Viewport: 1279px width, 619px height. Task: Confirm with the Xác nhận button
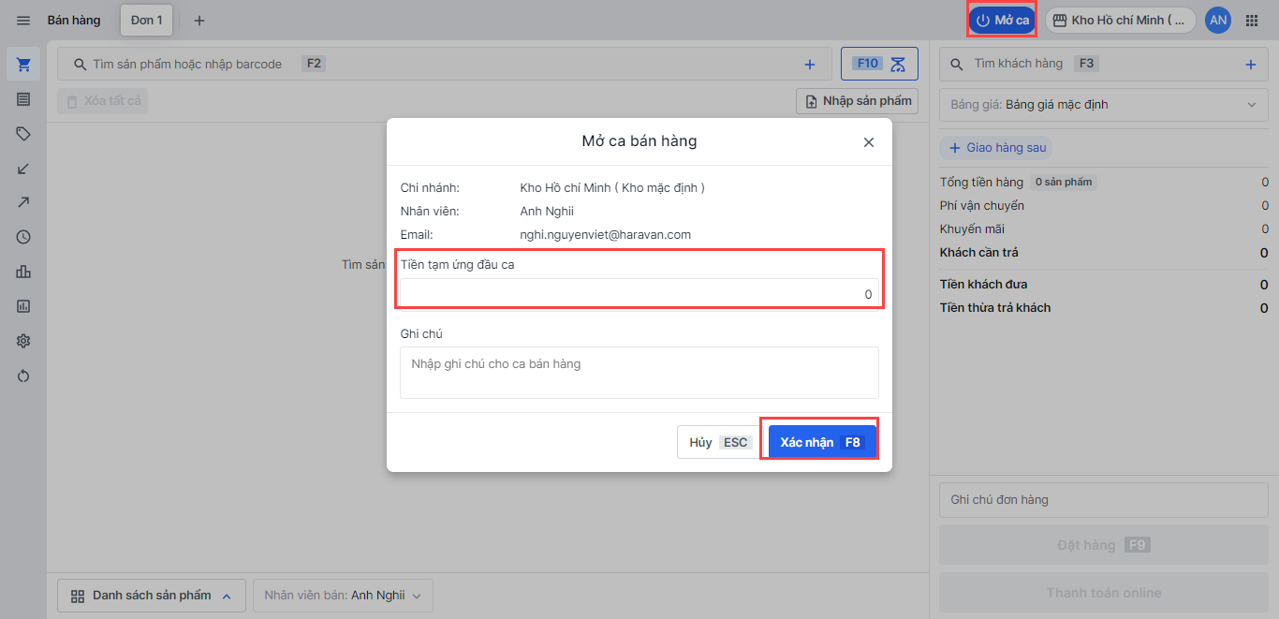[821, 442]
